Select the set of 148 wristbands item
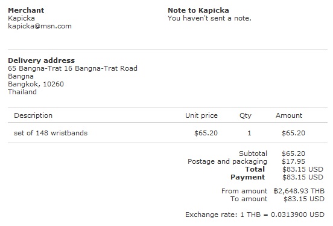Image resolution: width=333 pixels, height=226 pixels. point(51,133)
